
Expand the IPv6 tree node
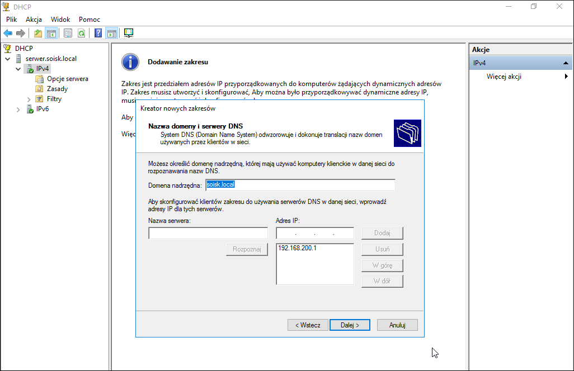click(x=18, y=109)
